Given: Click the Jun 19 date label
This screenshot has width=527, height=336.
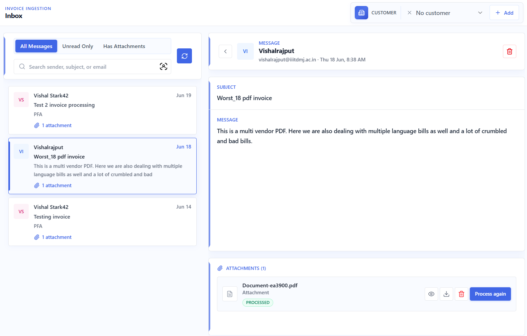Looking at the screenshot, I should pos(184,95).
